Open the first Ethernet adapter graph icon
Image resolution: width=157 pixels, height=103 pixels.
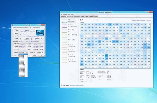pos(64,46)
